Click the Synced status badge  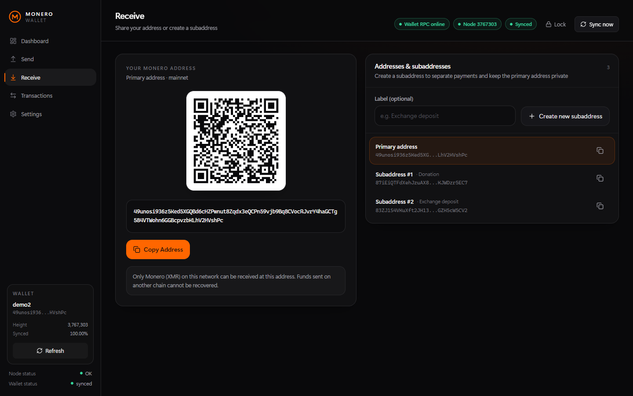pyautogui.click(x=521, y=24)
